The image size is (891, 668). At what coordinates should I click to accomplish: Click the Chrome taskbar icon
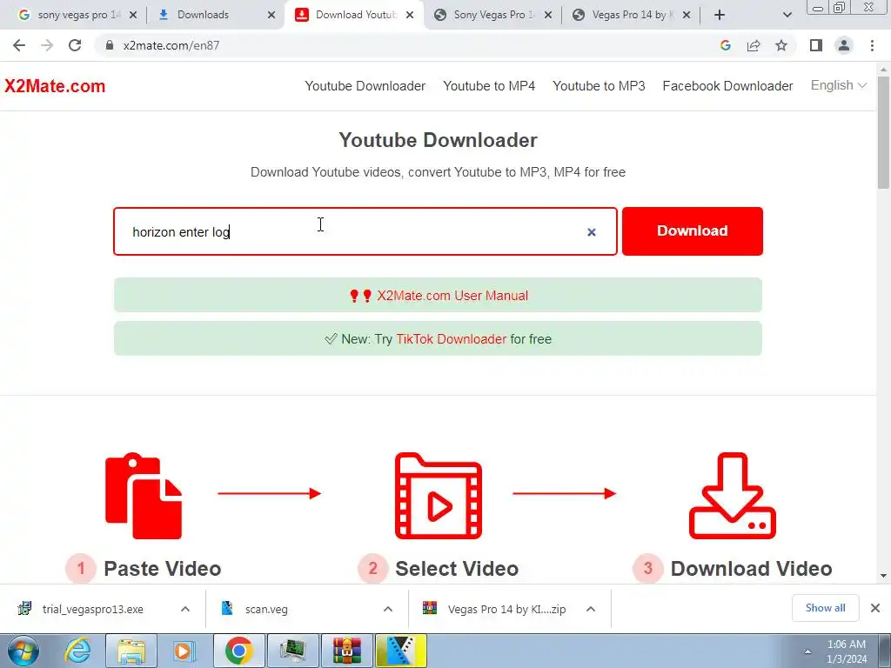238,651
